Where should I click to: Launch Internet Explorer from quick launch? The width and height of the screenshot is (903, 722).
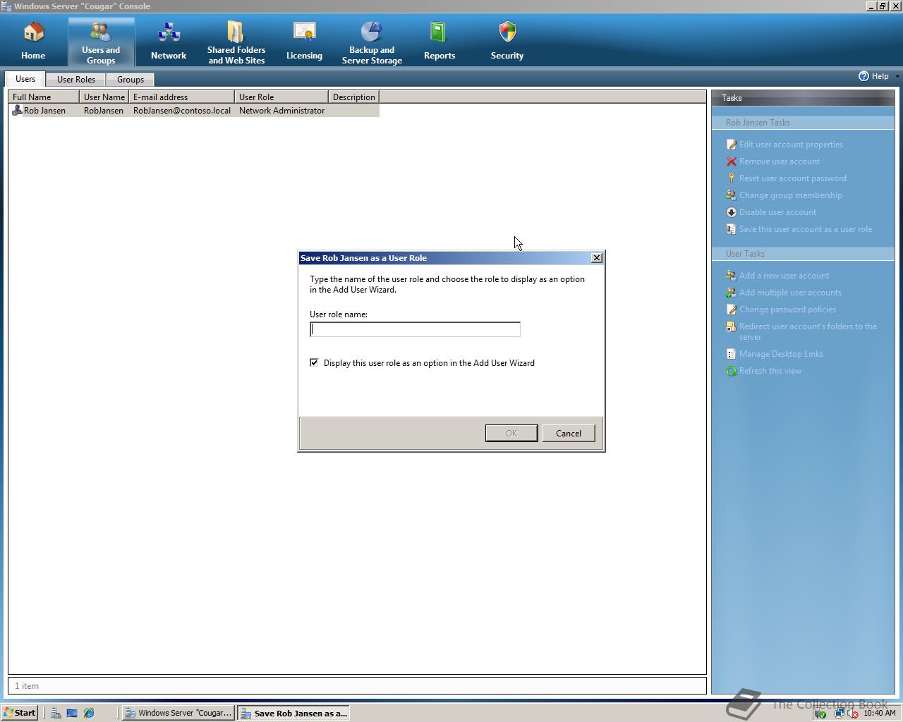click(x=89, y=713)
